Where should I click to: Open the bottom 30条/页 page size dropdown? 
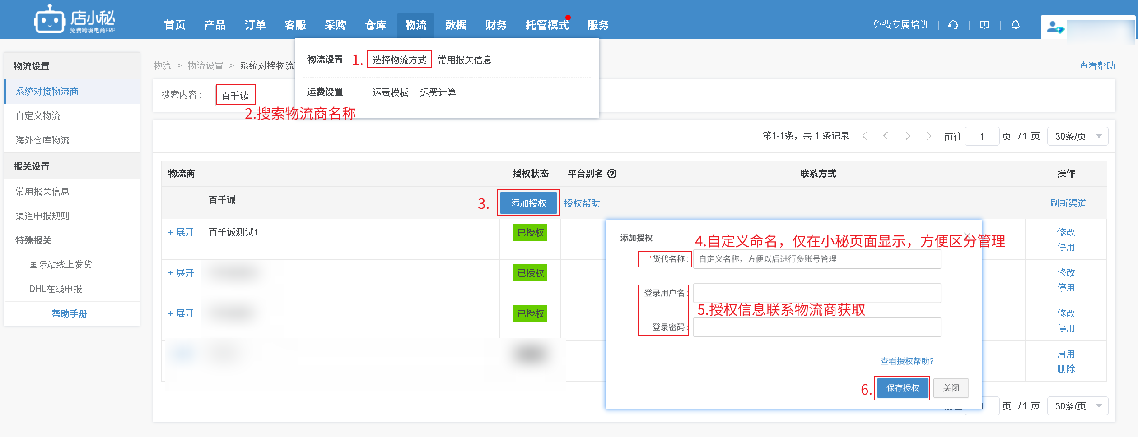pos(1077,406)
